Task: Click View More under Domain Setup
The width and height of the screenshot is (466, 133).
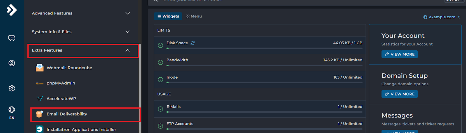Action: point(399,94)
